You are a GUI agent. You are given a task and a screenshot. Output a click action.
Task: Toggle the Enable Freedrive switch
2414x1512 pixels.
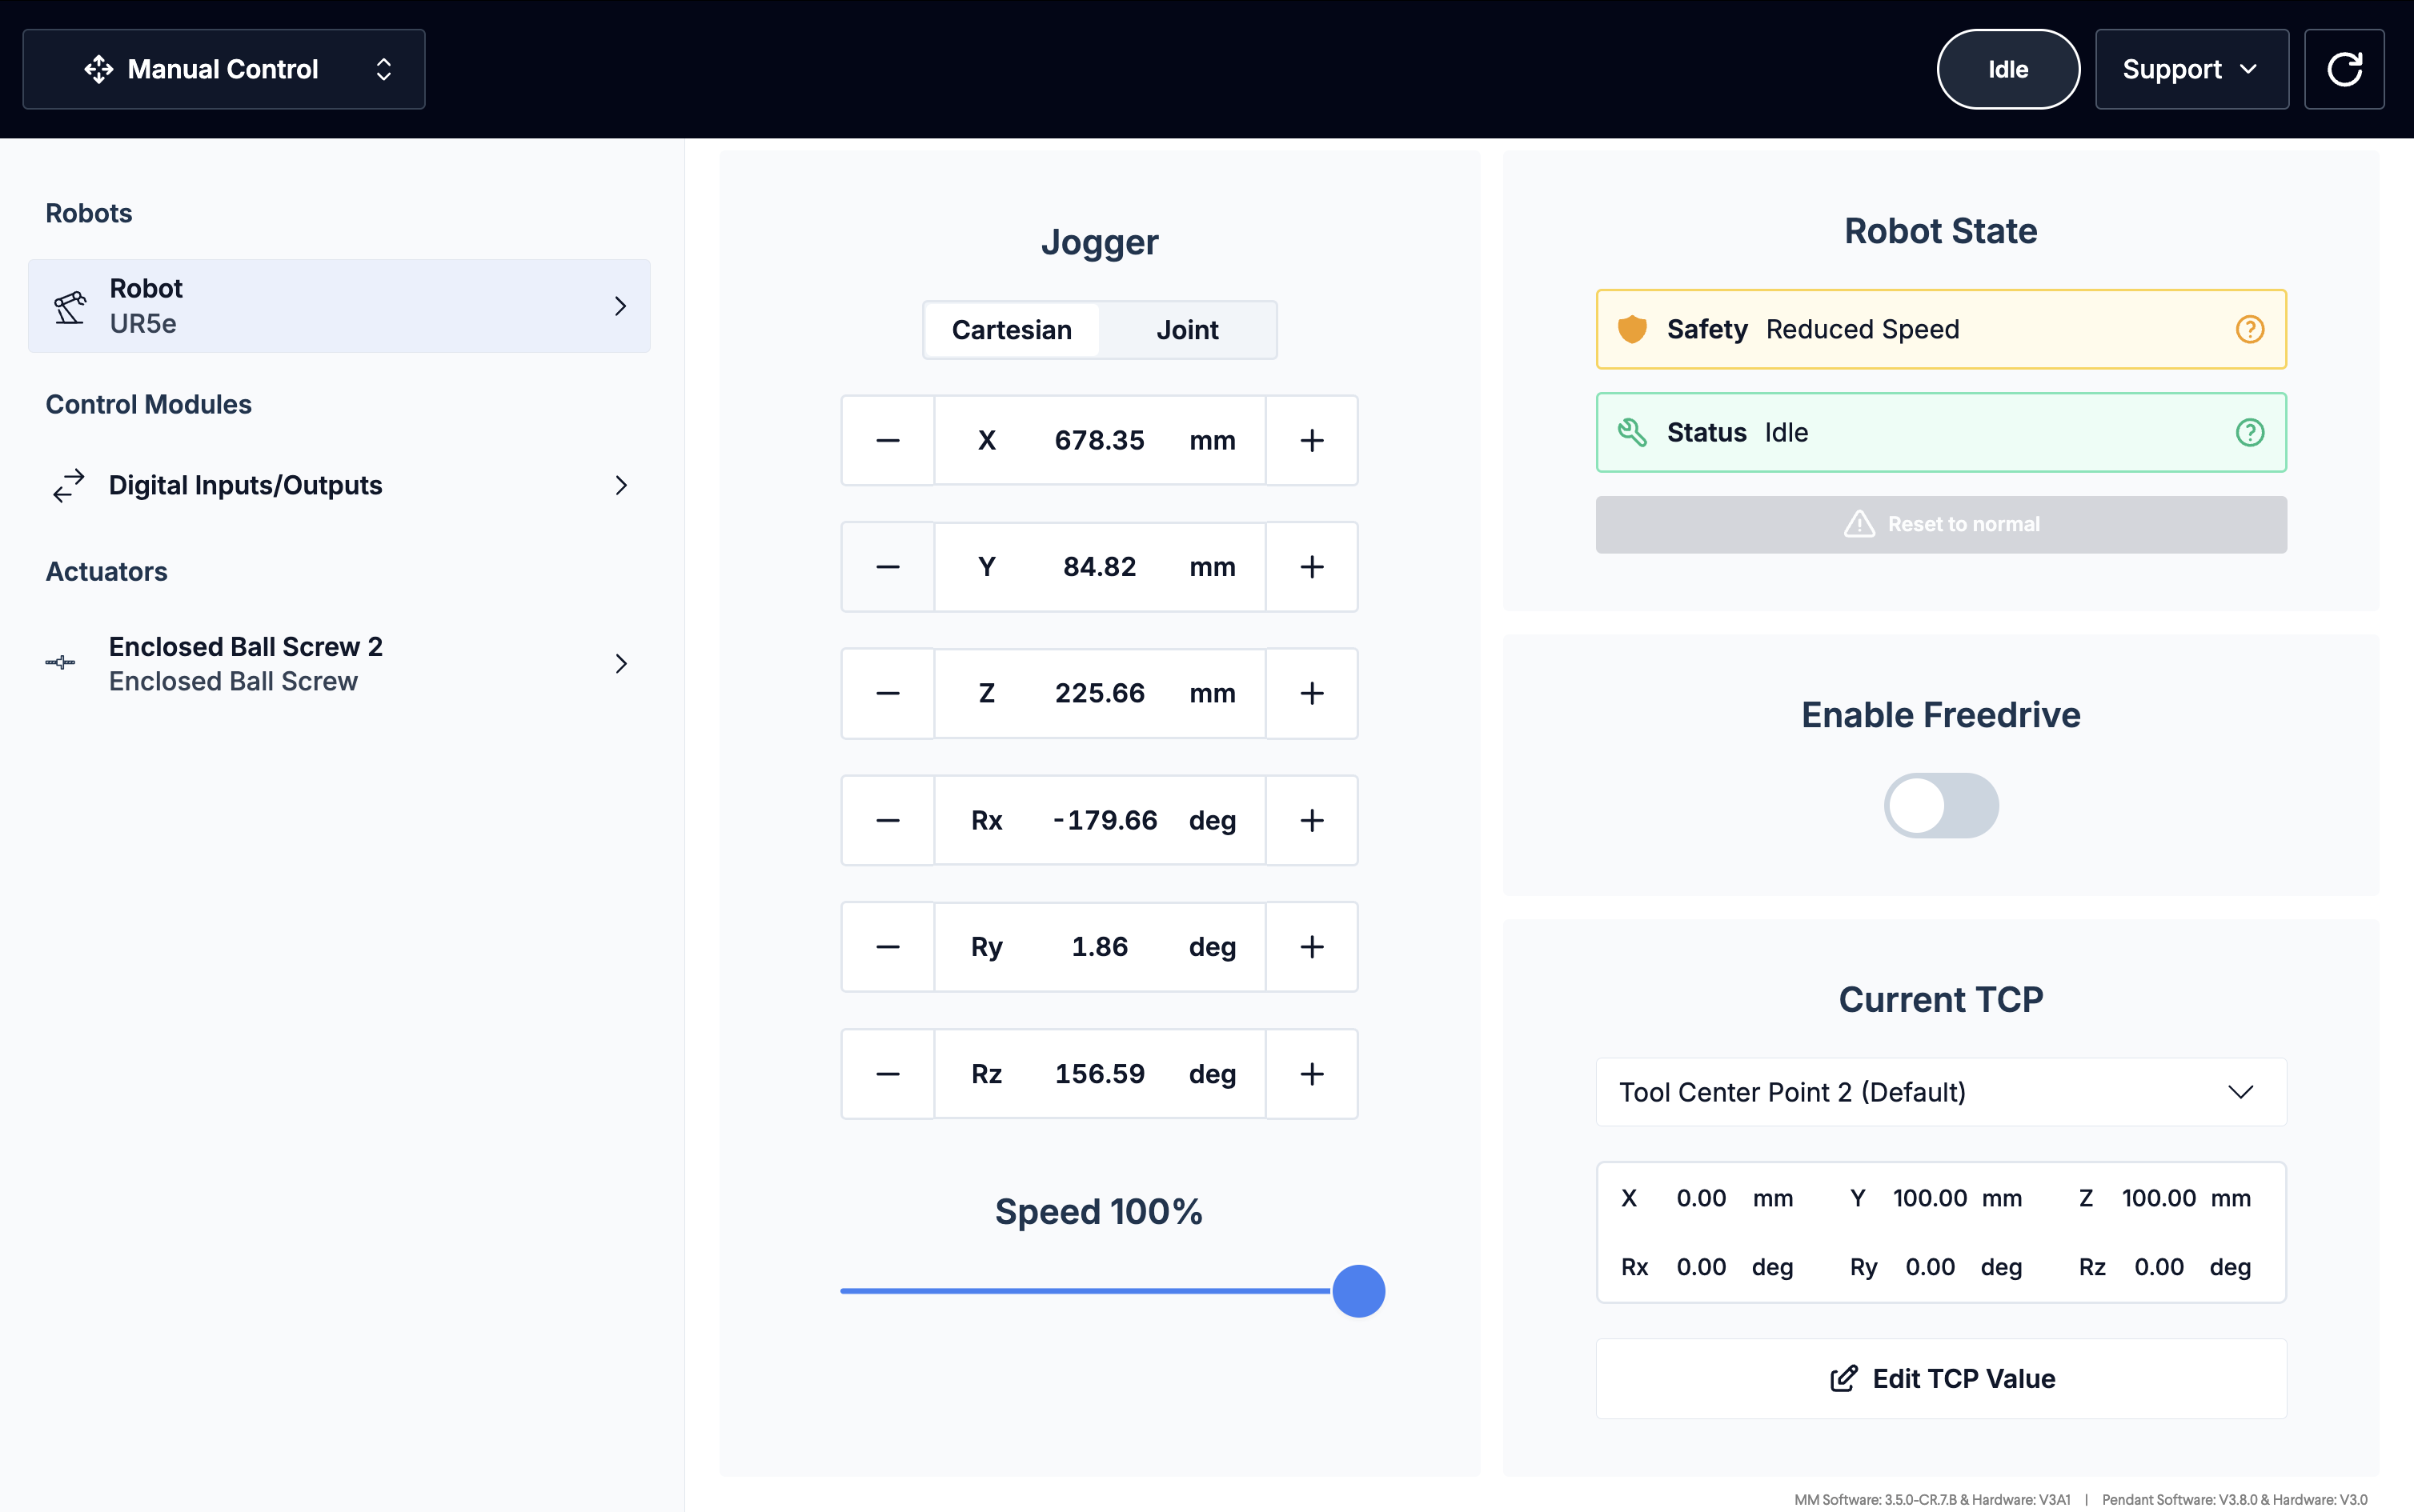1941,806
